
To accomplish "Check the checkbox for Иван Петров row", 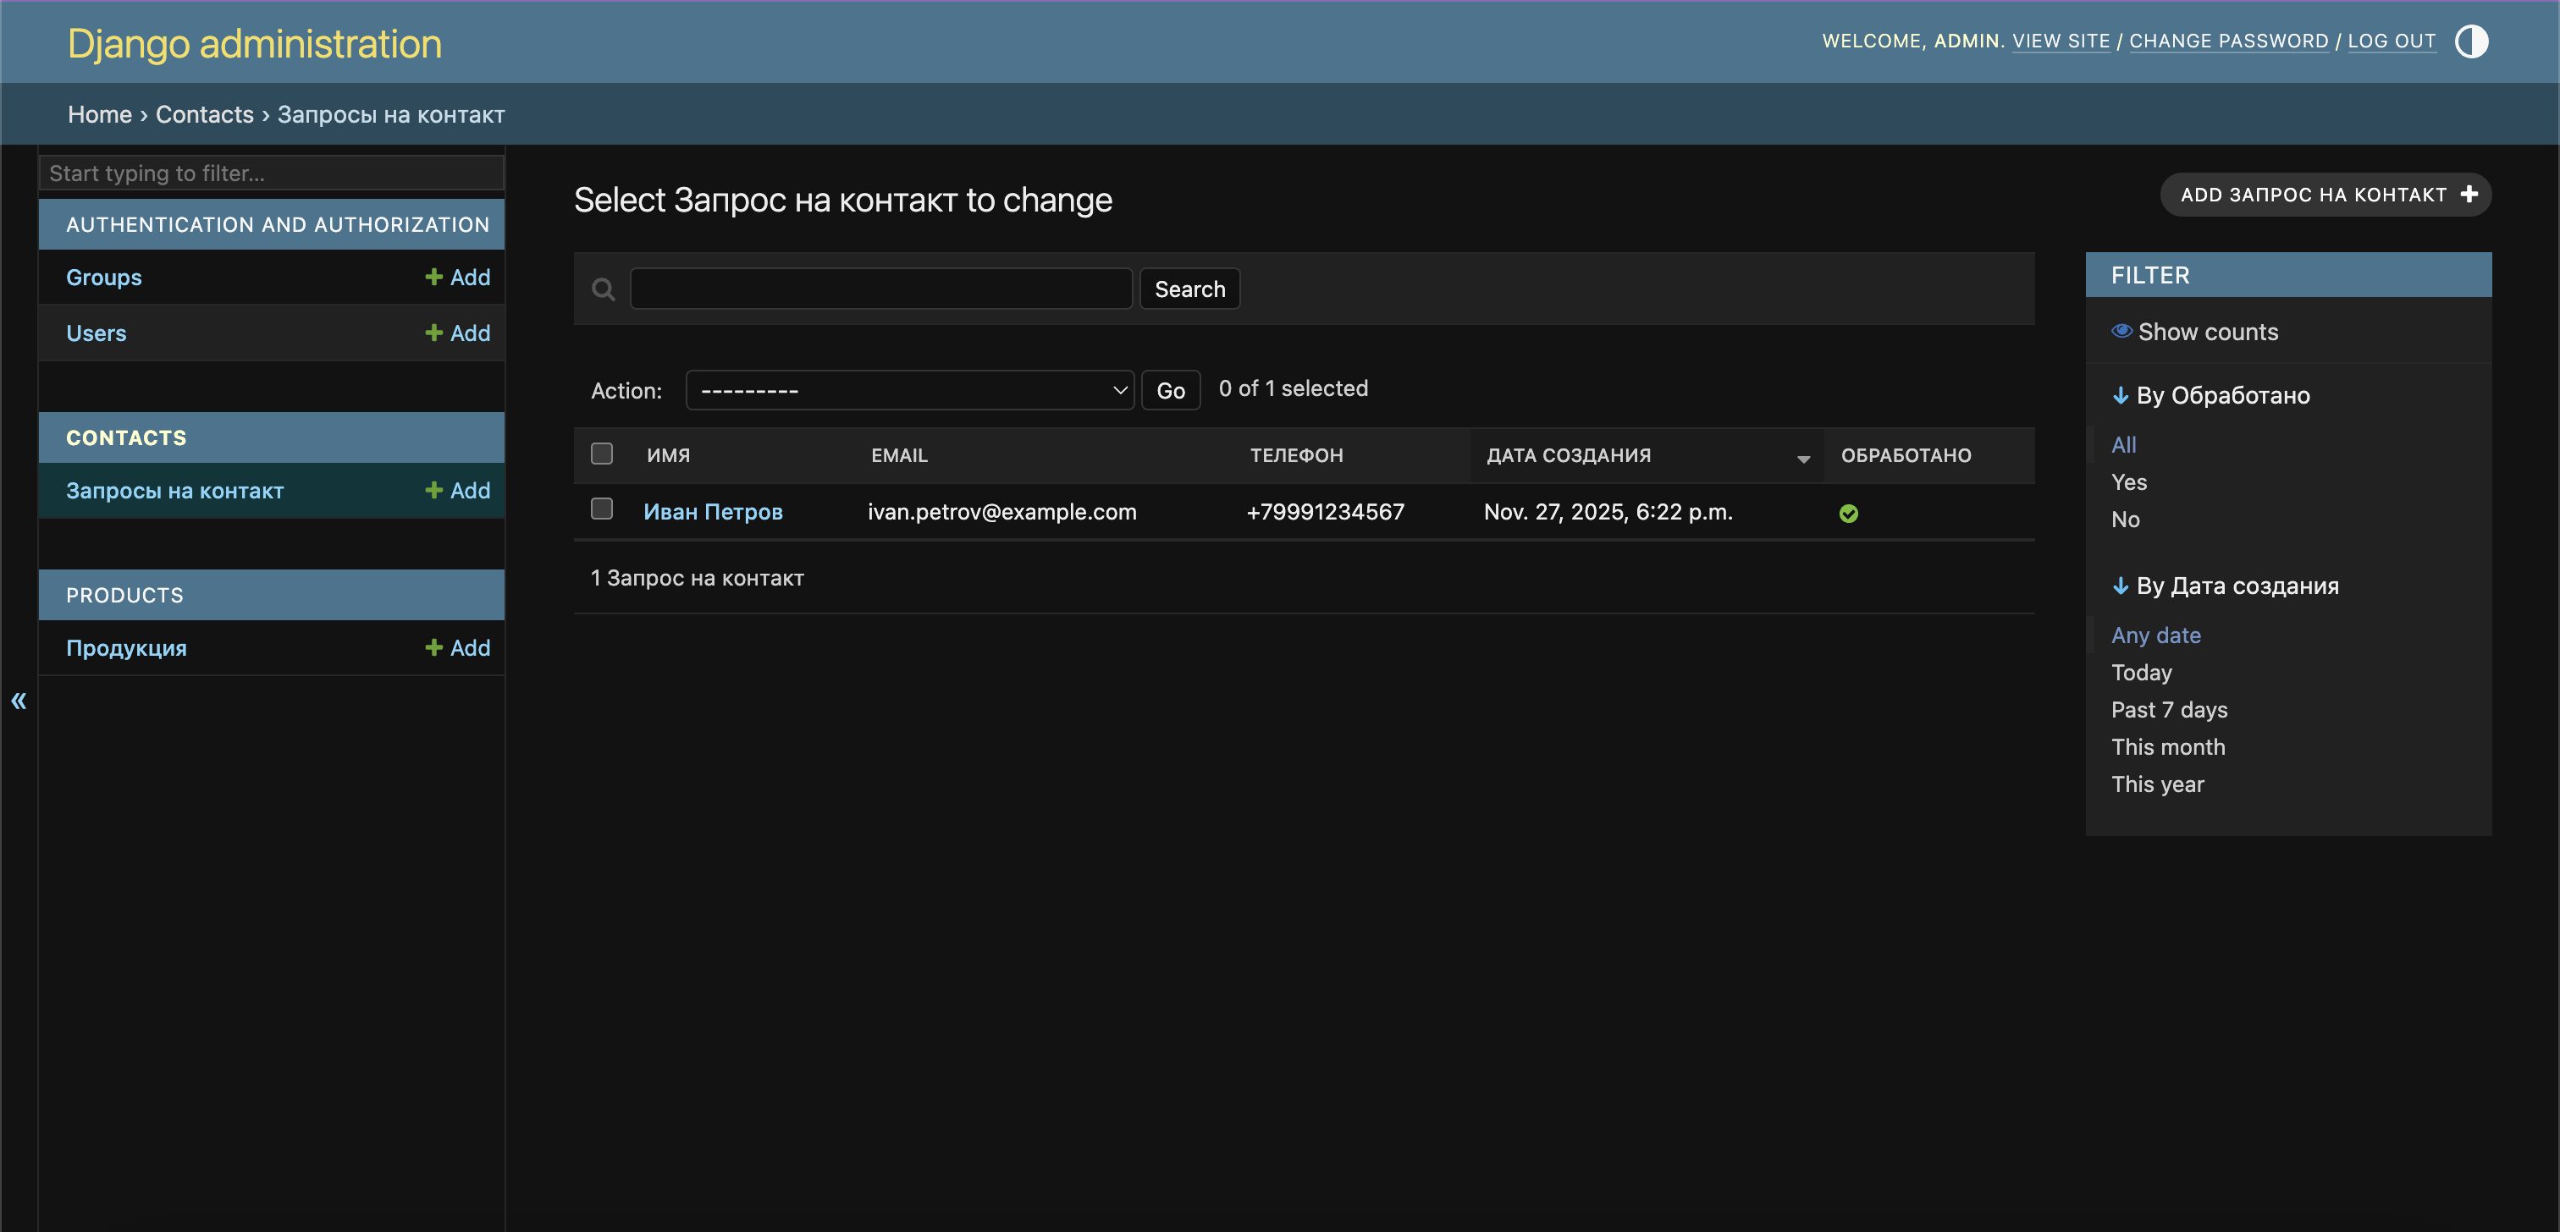I will click(601, 509).
